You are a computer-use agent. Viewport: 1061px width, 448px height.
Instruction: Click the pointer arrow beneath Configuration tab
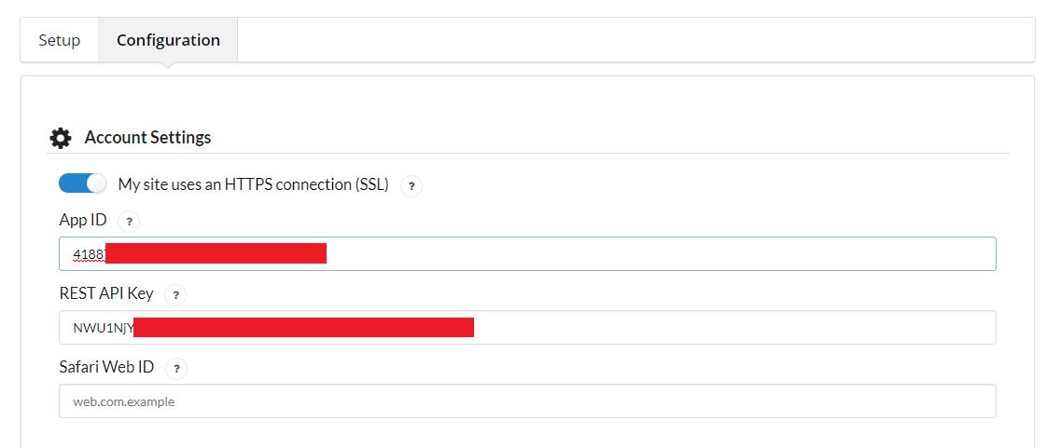tap(168, 65)
